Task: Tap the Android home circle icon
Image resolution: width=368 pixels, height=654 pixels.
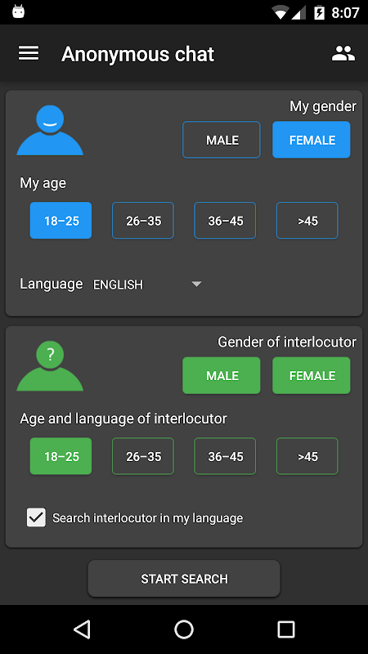Action: tap(184, 629)
